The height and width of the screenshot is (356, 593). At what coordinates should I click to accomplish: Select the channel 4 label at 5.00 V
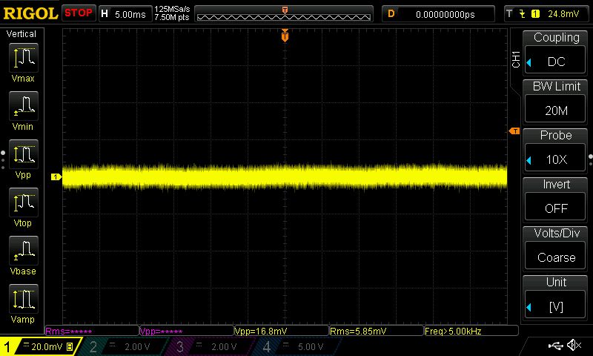tap(297, 346)
